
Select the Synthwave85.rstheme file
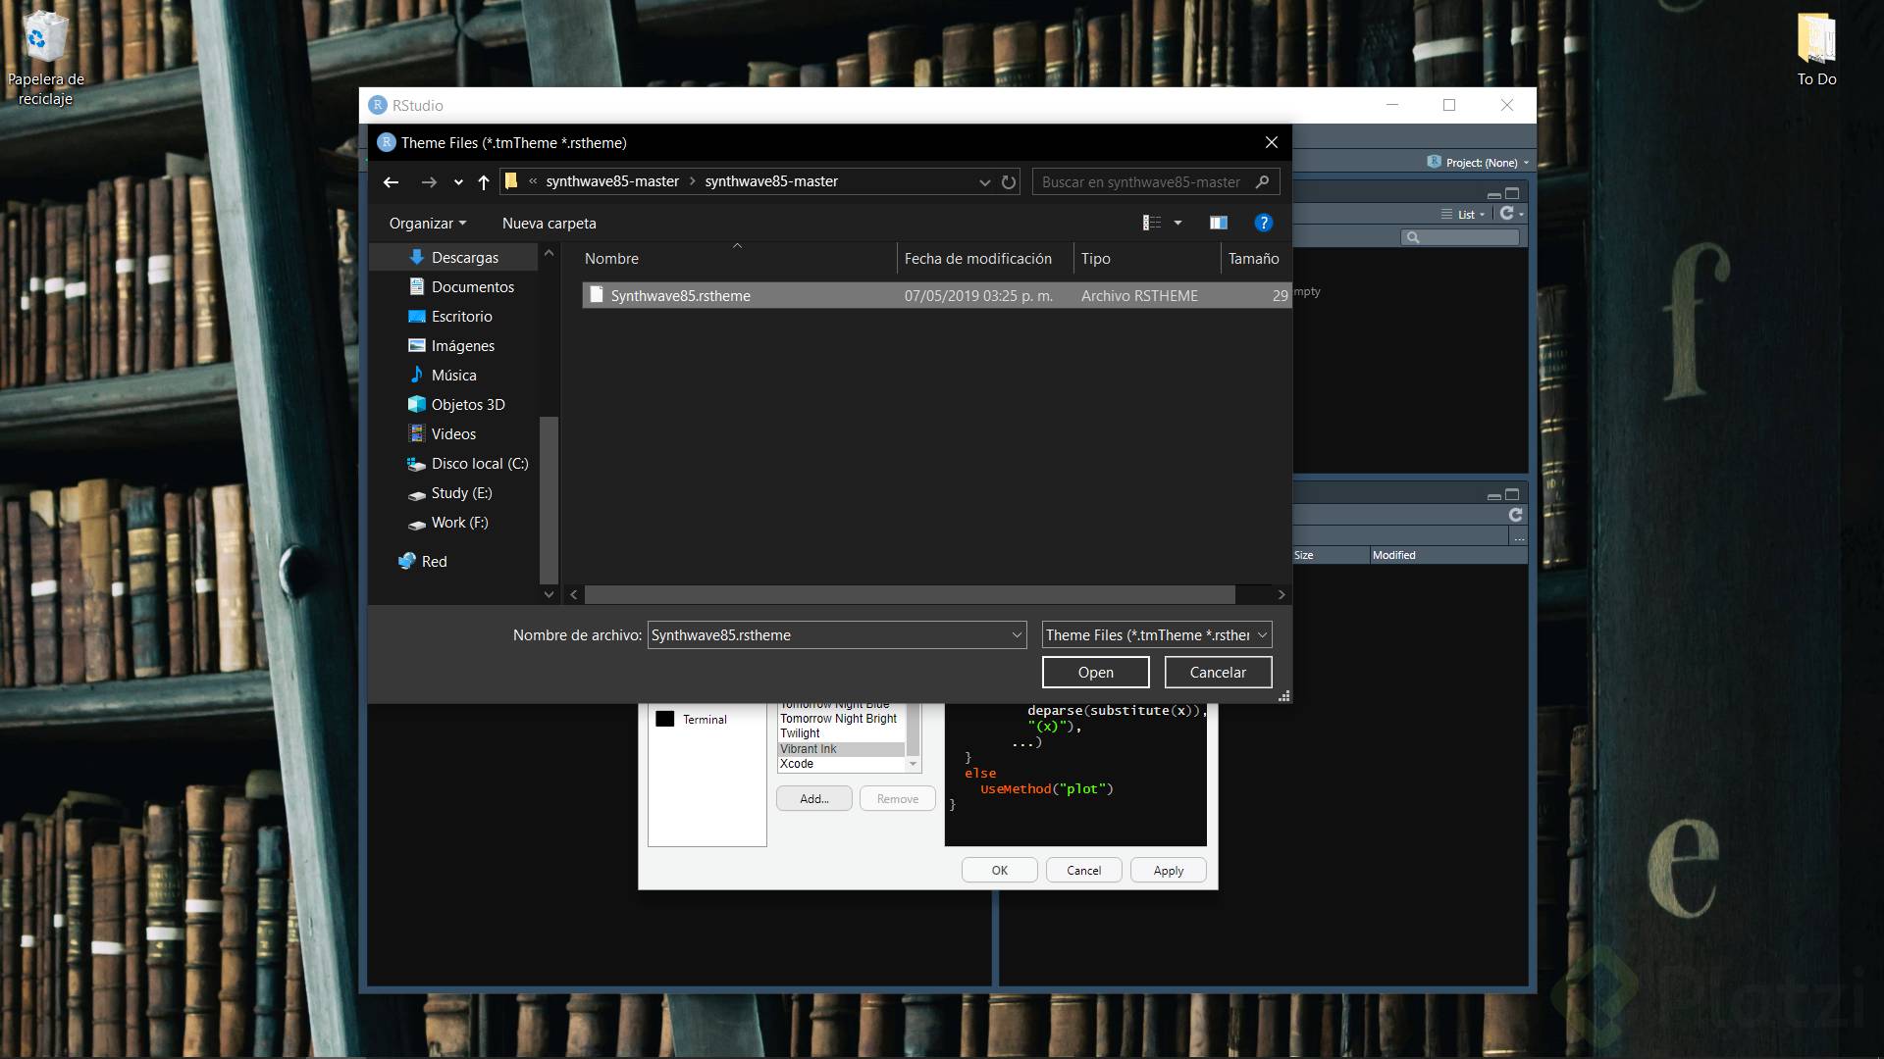tap(936, 295)
